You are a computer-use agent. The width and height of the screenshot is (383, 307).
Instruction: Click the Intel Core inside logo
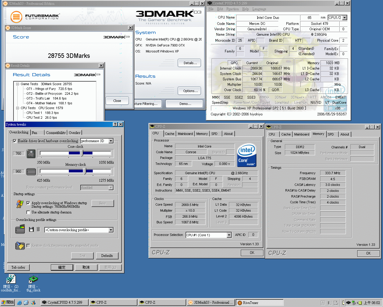[x=247, y=155]
